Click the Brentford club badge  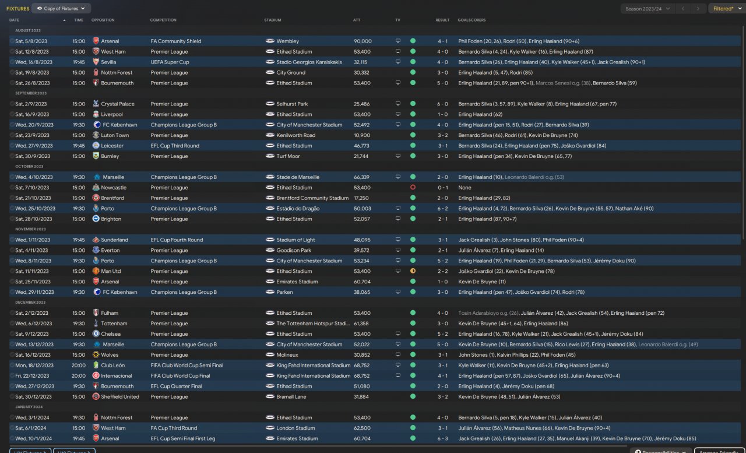click(x=96, y=198)
